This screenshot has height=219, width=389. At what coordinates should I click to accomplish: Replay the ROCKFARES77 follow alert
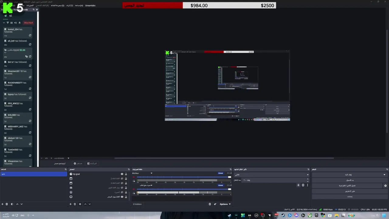coord(30,89)
